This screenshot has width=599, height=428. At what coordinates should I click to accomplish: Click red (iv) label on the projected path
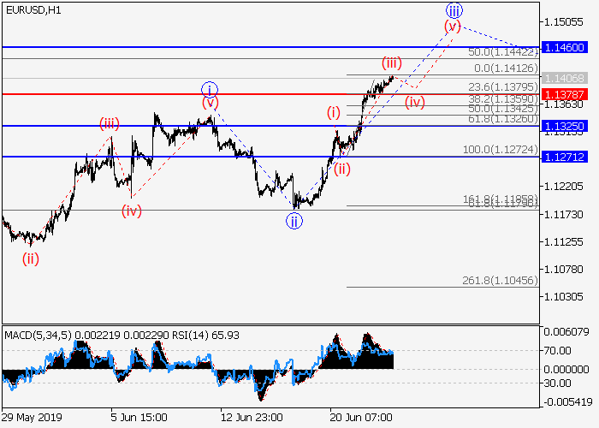tap(415, 103)
